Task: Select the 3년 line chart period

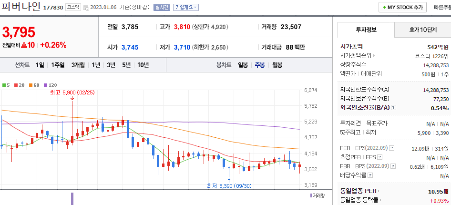Action: click(x=111, y=65)
